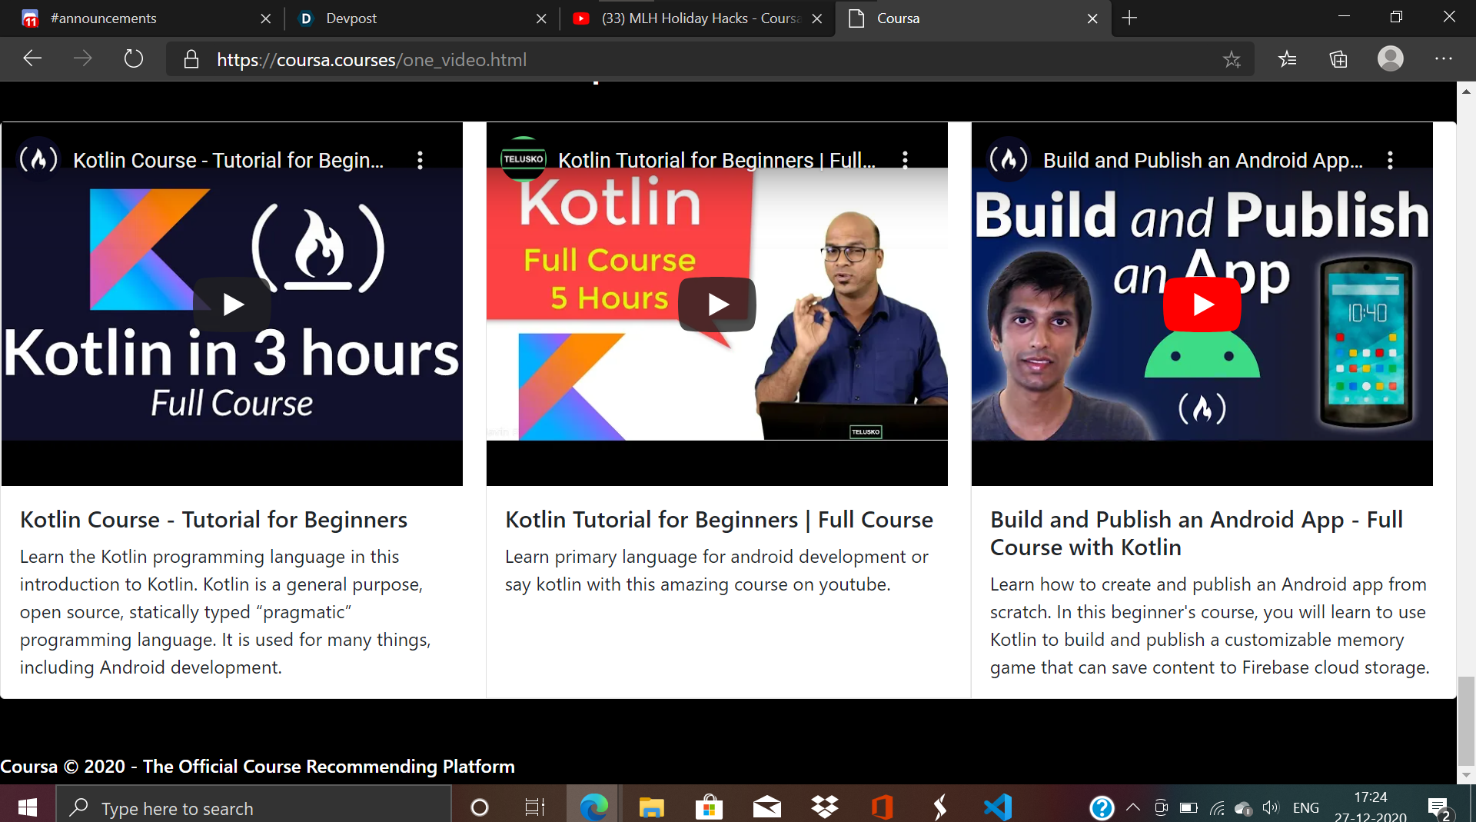The height and width of the screenshot is (822, 1476).
Task: Open Microsoft Edge from taskbar
Action: click(x=593, y=807)
